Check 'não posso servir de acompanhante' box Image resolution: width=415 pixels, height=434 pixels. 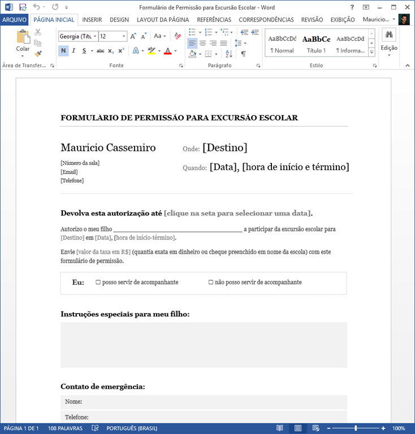point(211,282)
